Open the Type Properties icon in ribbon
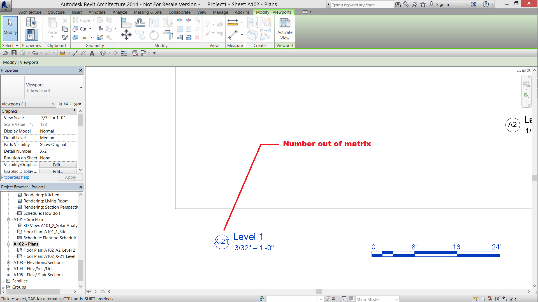 click(x=31, y=22)
